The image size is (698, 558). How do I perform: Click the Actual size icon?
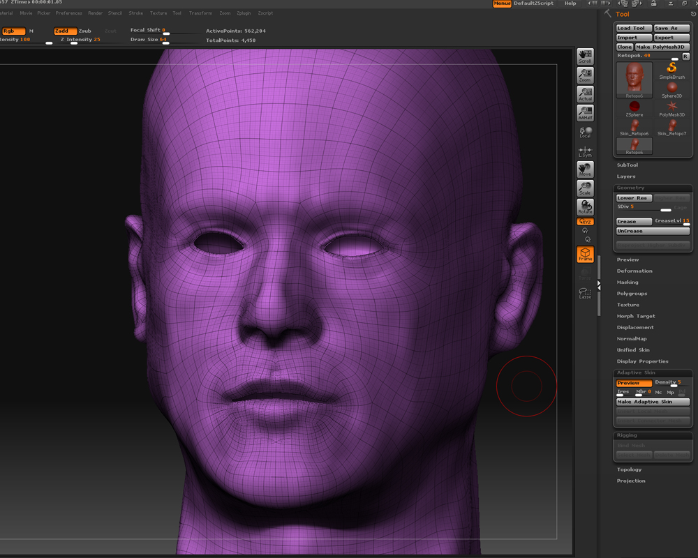[x=585, y=93]
